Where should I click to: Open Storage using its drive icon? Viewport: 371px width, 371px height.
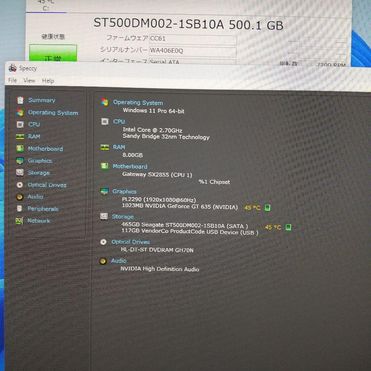[x=20, y=172]
